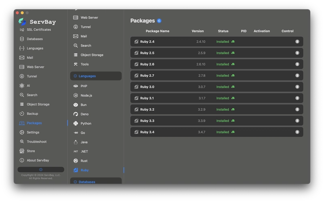The image size is (324, 202).
Task: Go to the Backup sidebar item
Action: click(32, 114)
